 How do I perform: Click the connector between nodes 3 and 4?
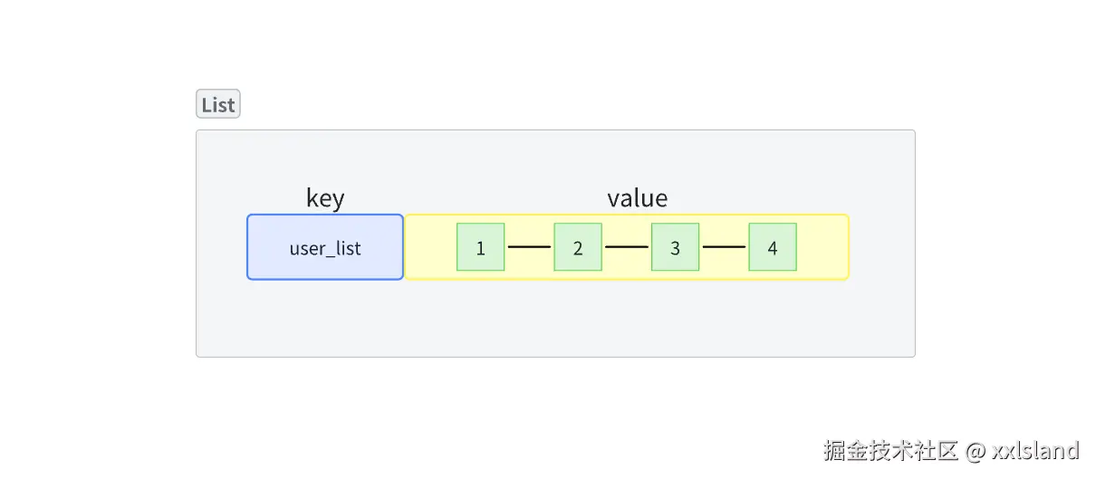coord(724,246)
